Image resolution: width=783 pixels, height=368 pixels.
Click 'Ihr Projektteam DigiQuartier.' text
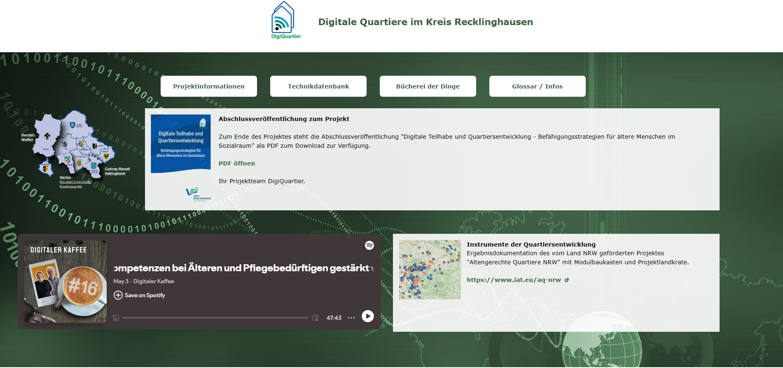(262, 181)
